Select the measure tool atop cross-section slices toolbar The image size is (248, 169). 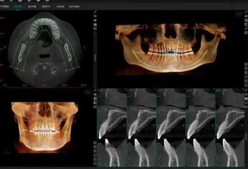click(95, 90)
